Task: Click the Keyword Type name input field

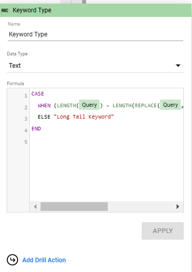Action: [95, 34]
